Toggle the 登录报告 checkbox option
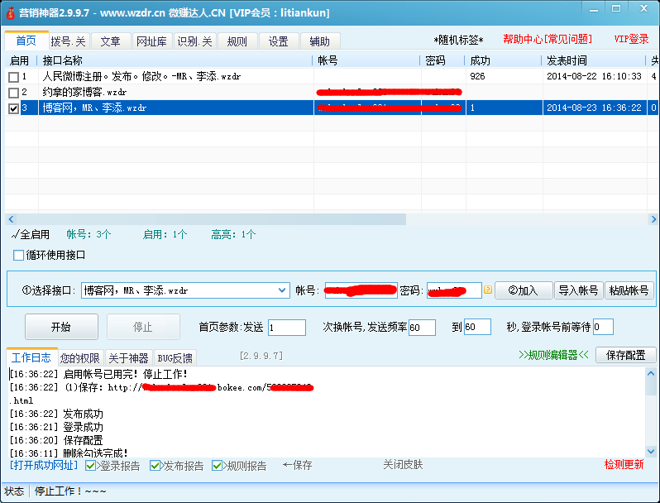Screen dimensions: 660x503 [x=91, y=466]
